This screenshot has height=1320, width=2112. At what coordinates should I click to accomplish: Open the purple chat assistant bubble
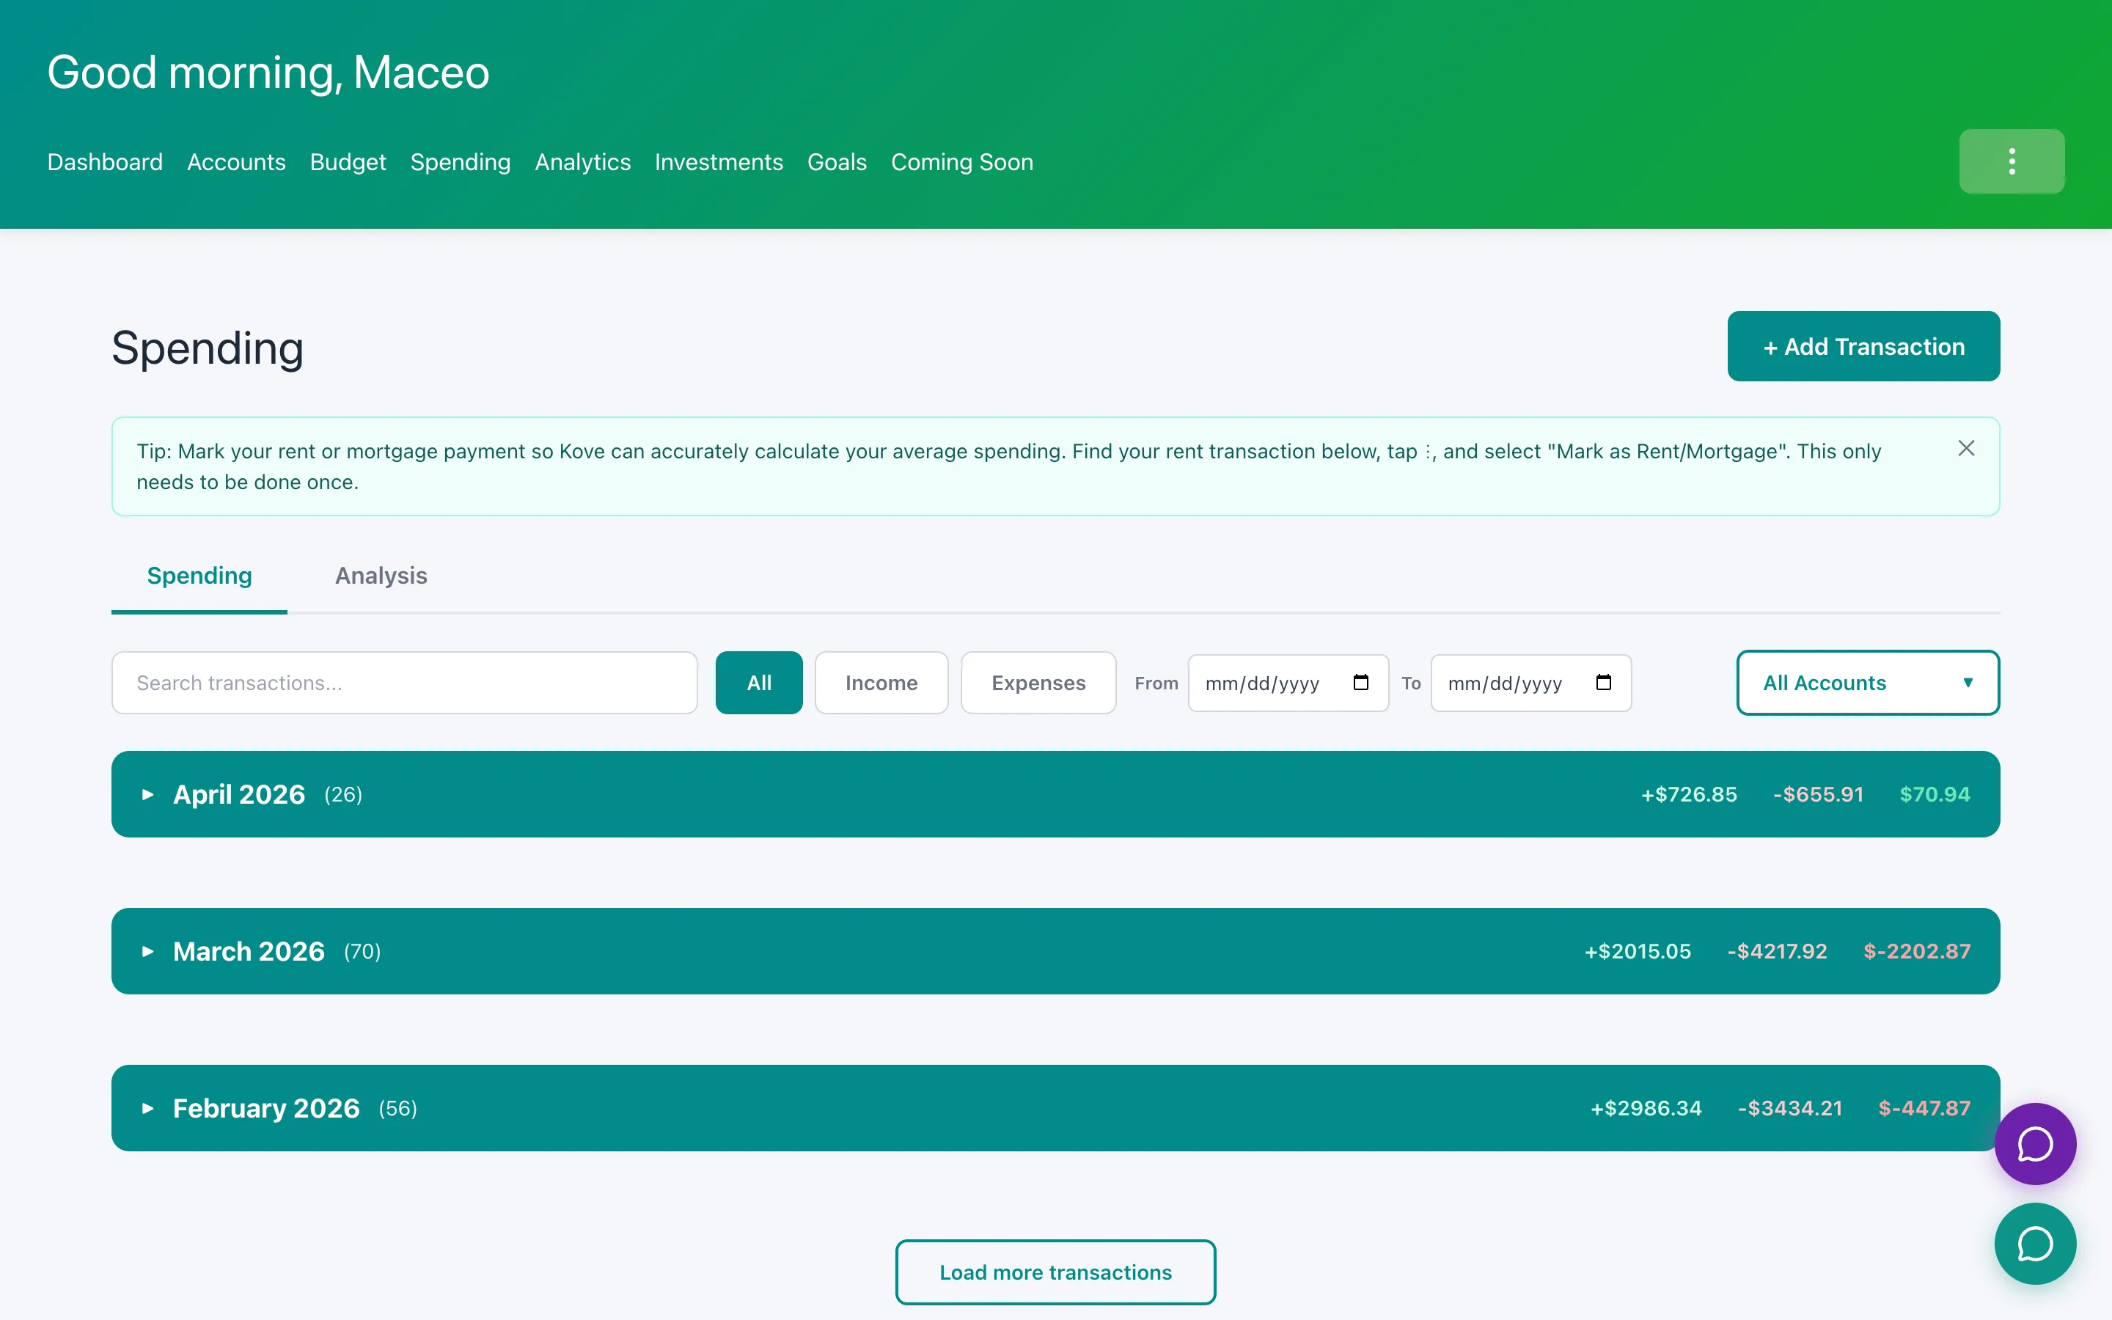[x=2034, y=1144]
